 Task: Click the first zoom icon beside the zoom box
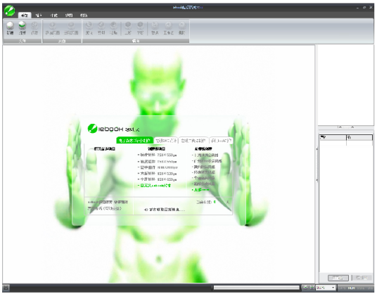305,288
